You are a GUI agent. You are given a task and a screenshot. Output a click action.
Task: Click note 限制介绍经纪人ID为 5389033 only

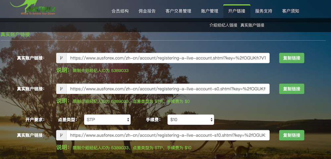pyautogui.click(x=101, y=70)
